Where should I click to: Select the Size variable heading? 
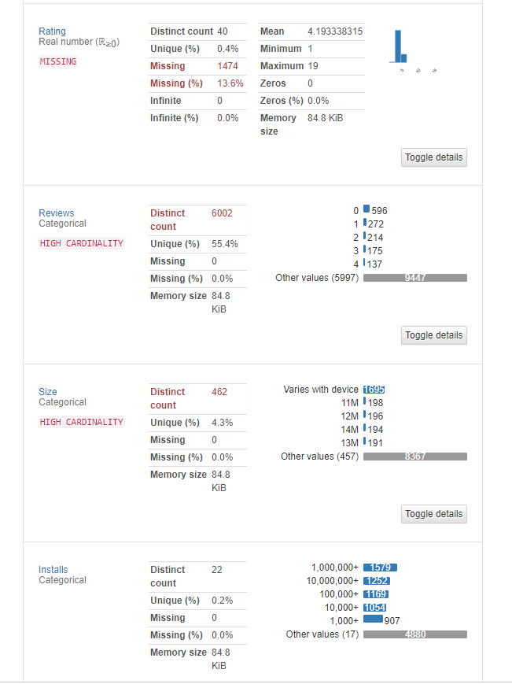[x=47, y=392]
